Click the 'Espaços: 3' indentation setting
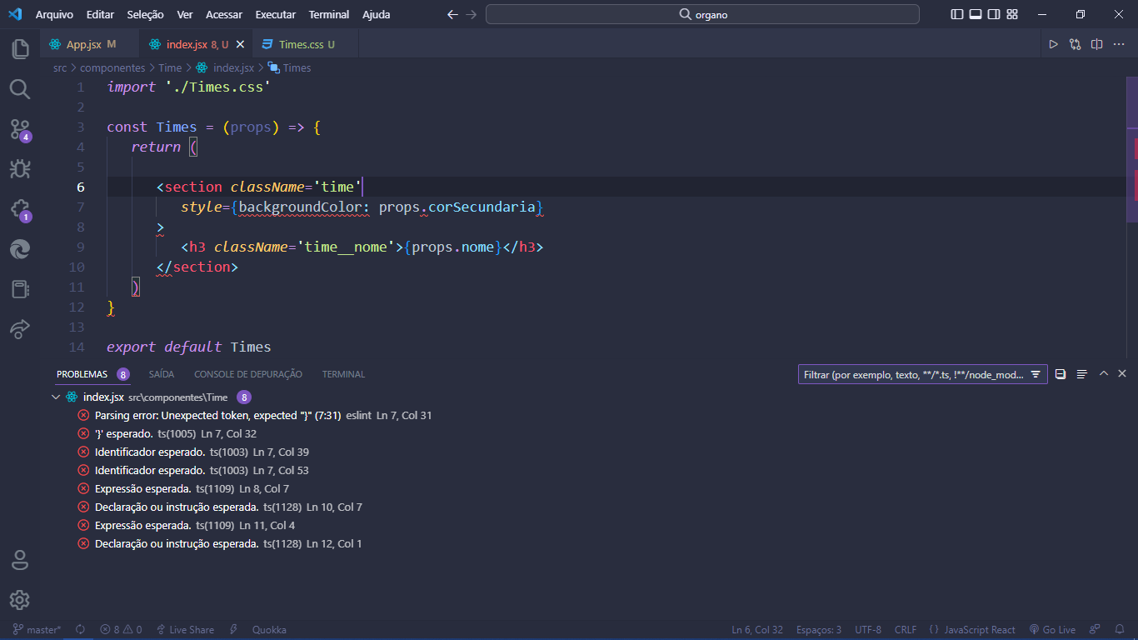 819,630
